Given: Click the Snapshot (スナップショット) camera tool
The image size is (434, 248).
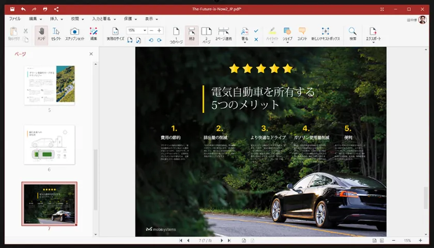Looking at the screenshot, I should pos(74,34).
